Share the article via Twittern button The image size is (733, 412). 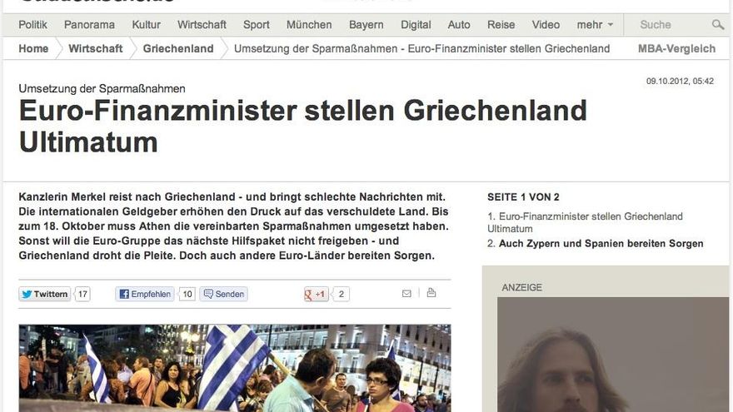click(45, 294)
